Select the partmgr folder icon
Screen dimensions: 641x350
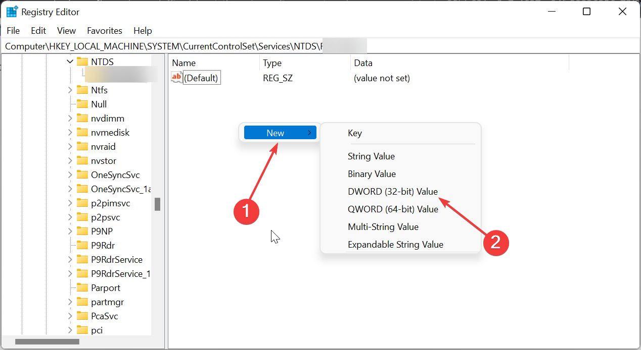[82, 302]
